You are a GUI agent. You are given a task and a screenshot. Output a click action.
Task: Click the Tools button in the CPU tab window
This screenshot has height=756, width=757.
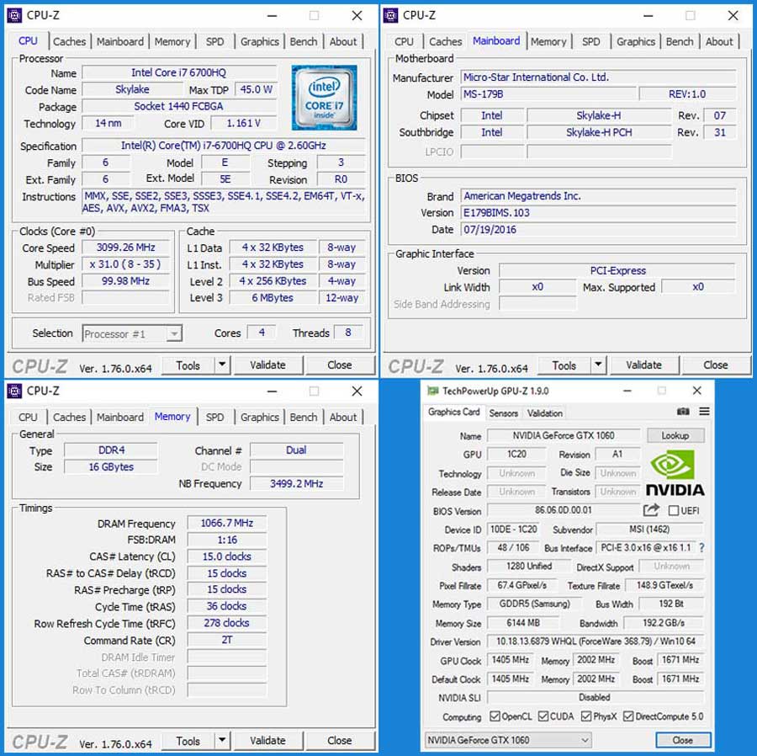(x=188, y=365)
